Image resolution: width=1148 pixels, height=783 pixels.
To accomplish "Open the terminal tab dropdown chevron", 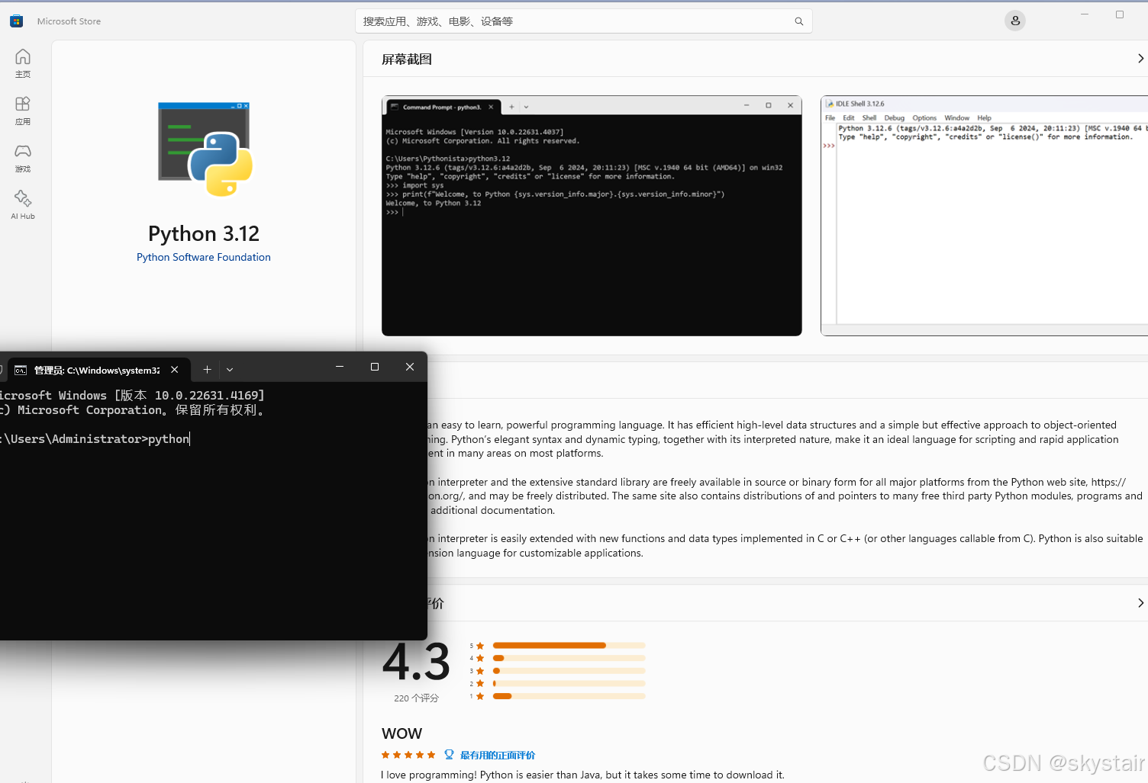I will (230, 369).
